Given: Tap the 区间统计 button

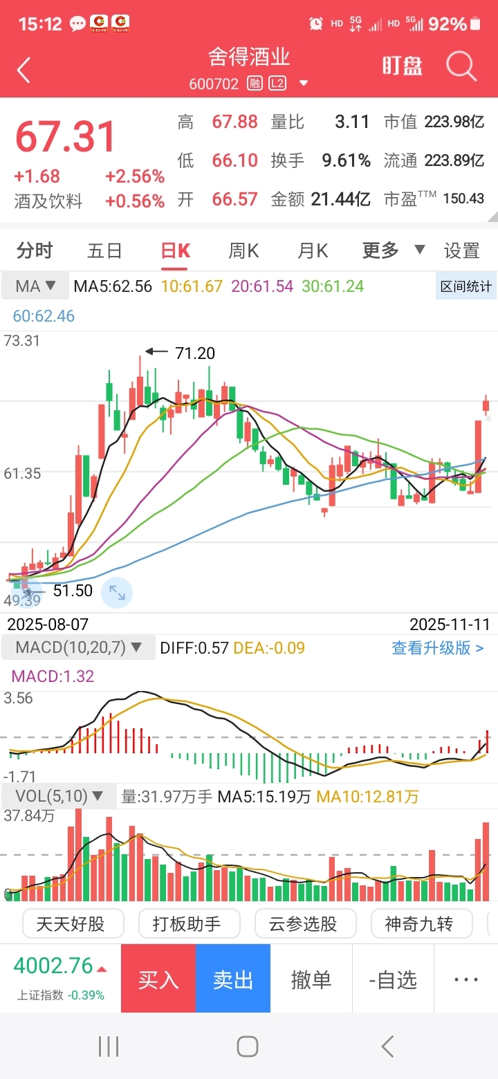Looking at the screenshot, I should coord(466,286).
